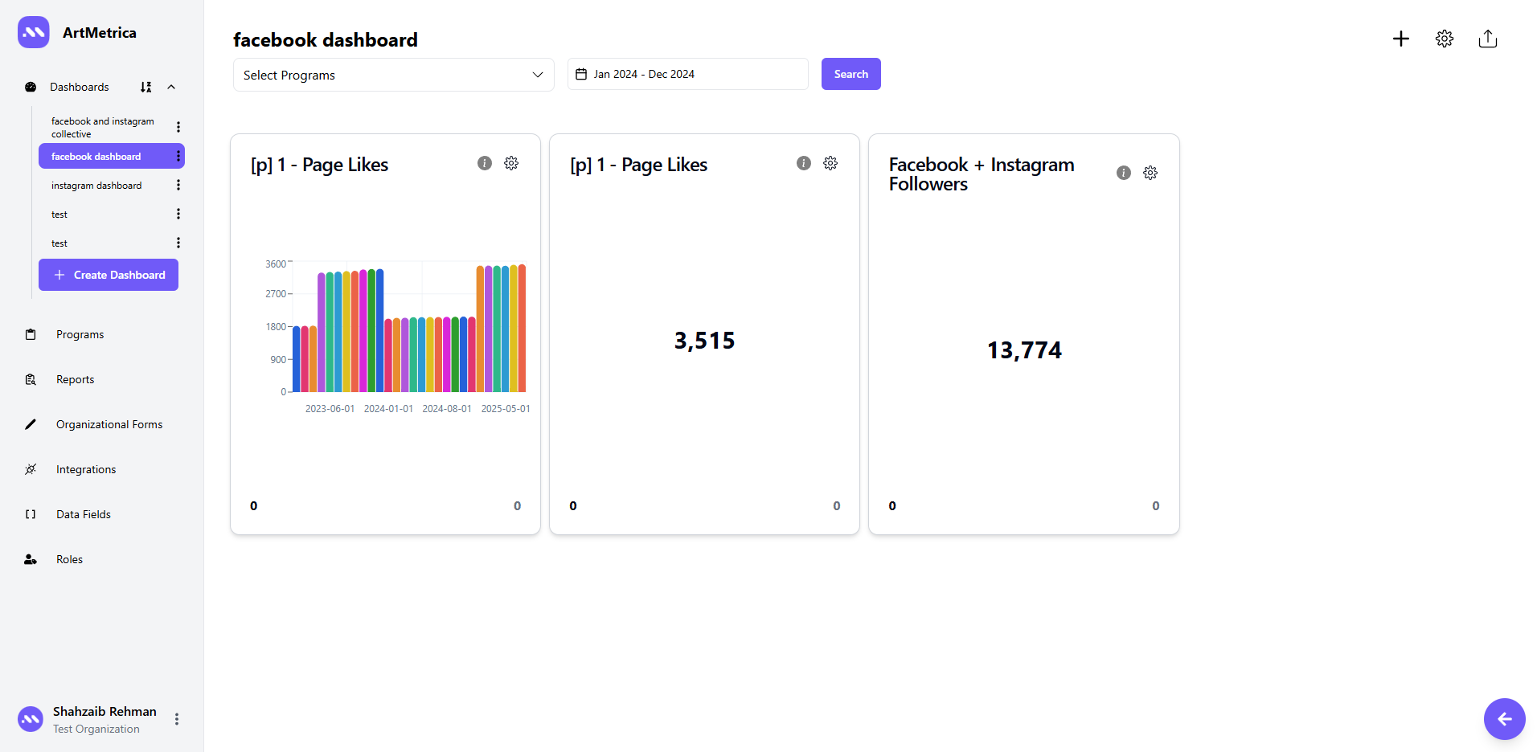Screen dimensions: 1537x752
Task: Open settings for Facebook + Instagram Followers card
Action: tap(1150, 173)
